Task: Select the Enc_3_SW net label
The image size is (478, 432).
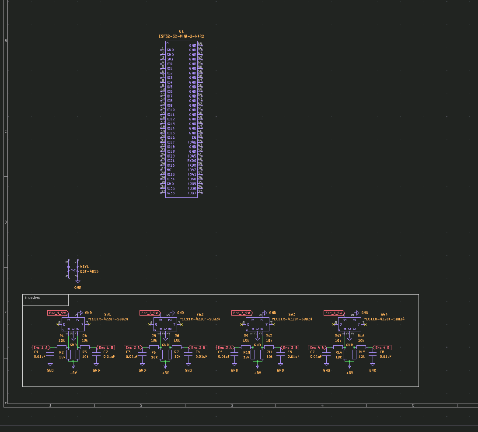Action: tap(242, 313)
